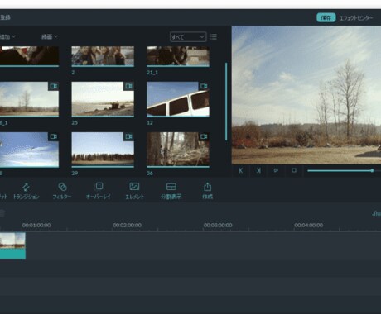381x314 pixels.
Task: Select media thumbnail labeled 21_1
Action: pyautogui.click(x=178, y=56)
